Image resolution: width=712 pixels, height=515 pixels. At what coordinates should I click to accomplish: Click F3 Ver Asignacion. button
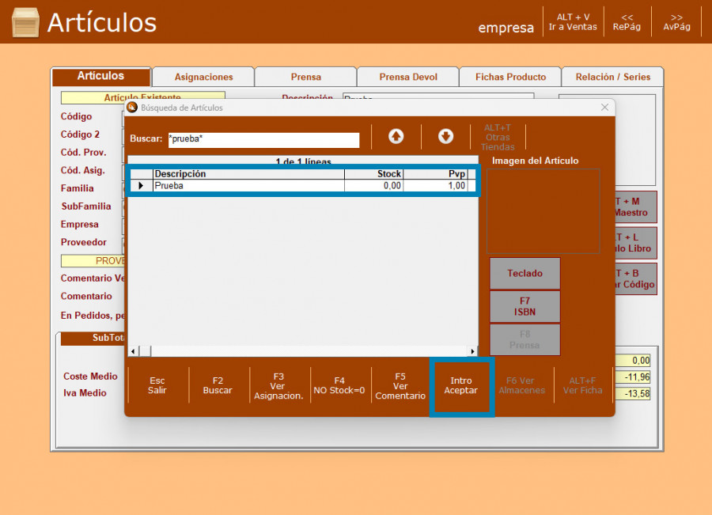point(278,386)
